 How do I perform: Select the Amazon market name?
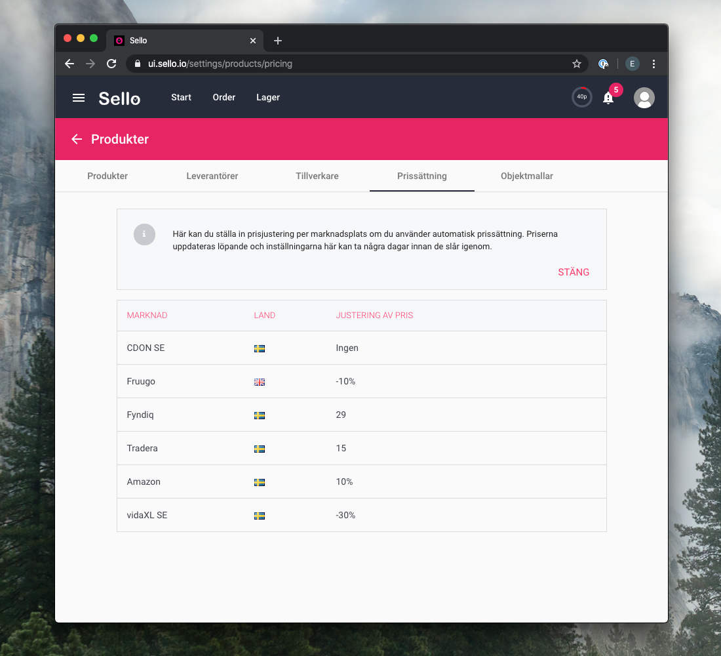(144, 482)
